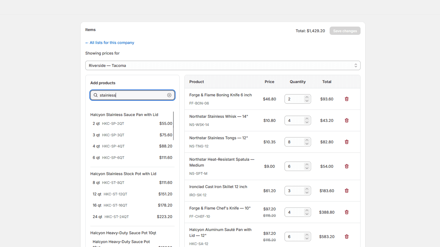Add the 8 qt HKC-ST-8QT stock pot
Image resolution: width=440 pixels, height=247 pixels.
tap(132, 183)
